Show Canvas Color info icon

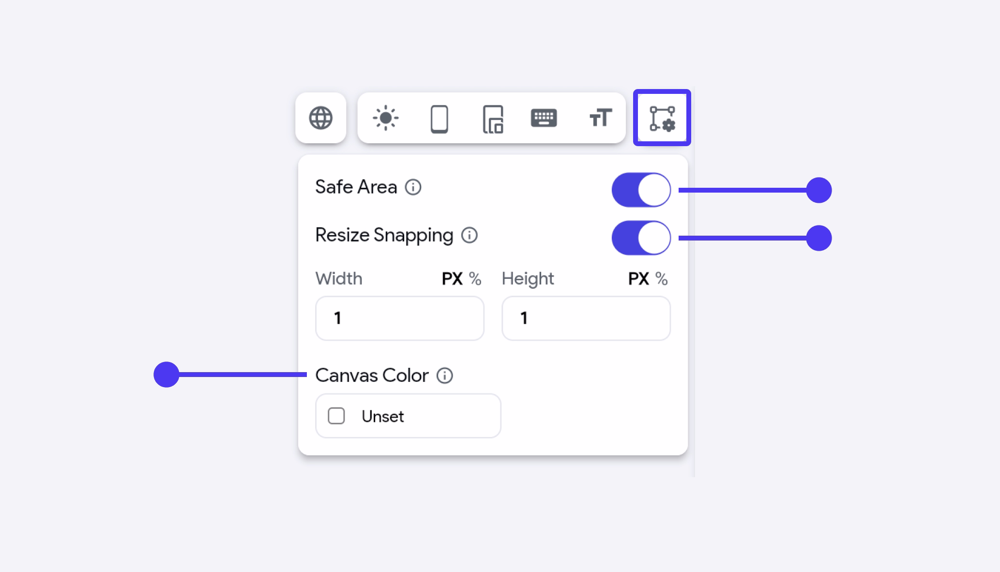tap(444, 376)
